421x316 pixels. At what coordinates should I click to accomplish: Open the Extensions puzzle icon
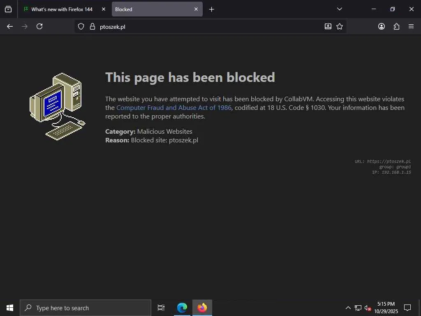(x=397, y=26)
